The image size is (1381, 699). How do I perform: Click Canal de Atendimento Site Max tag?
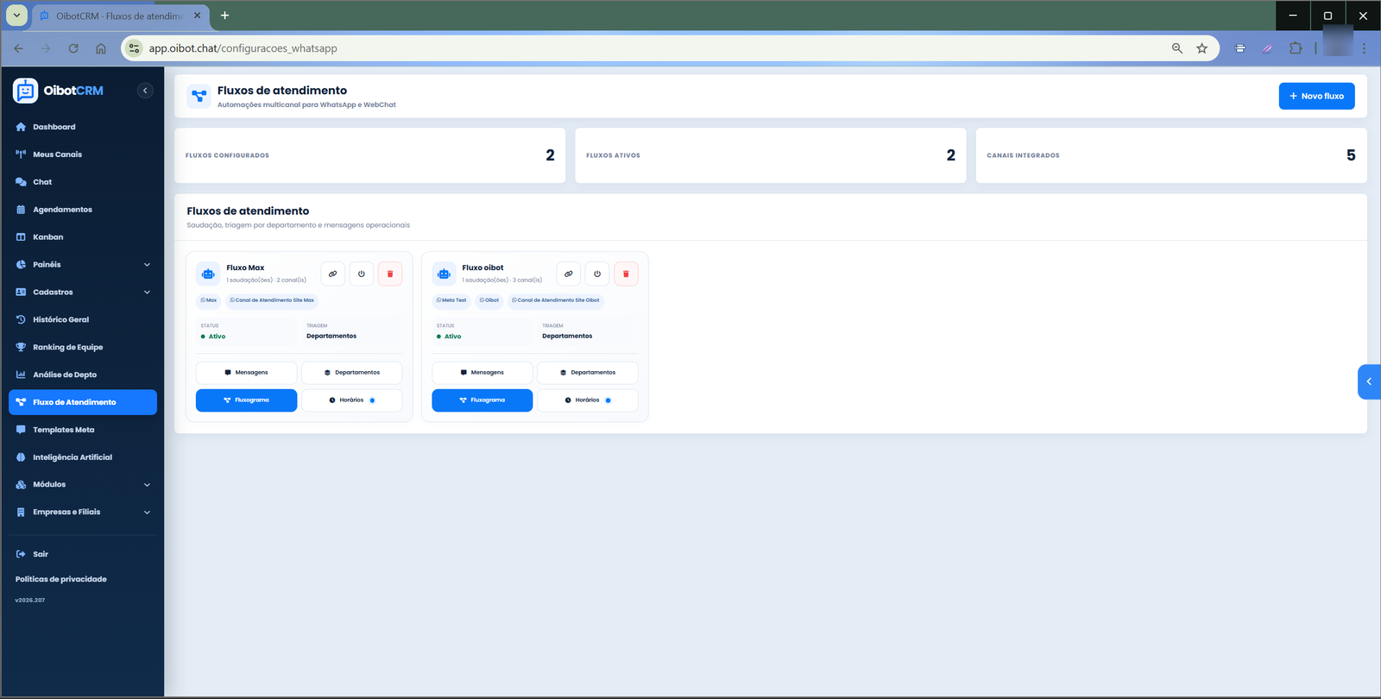pyautogui.click(x=272, y=300)
